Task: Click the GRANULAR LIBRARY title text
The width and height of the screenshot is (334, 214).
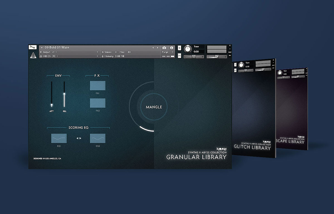Action: tap(197, 157)
